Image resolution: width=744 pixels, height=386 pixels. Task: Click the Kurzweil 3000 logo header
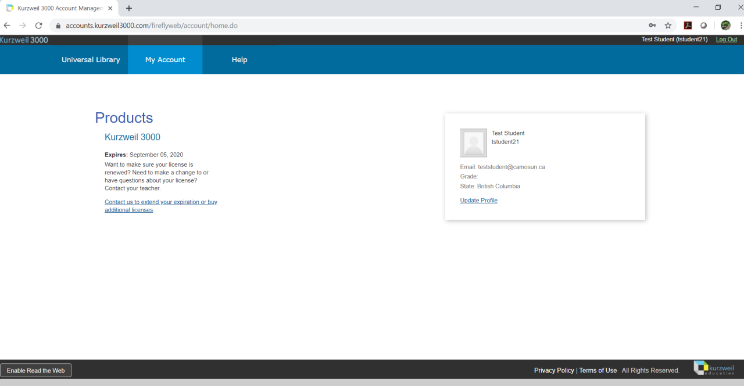pos(24,40)
